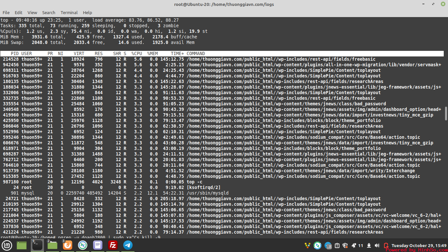Click the mysql user name

(28, 193)
